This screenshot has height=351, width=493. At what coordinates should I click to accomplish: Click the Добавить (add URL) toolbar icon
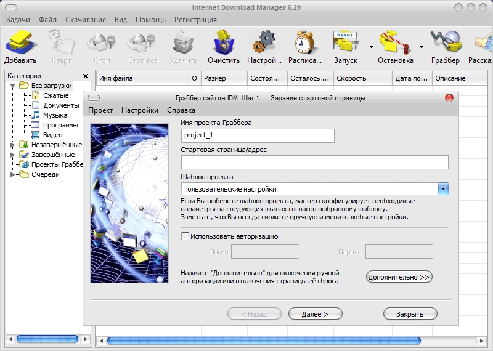coord(20,42)
